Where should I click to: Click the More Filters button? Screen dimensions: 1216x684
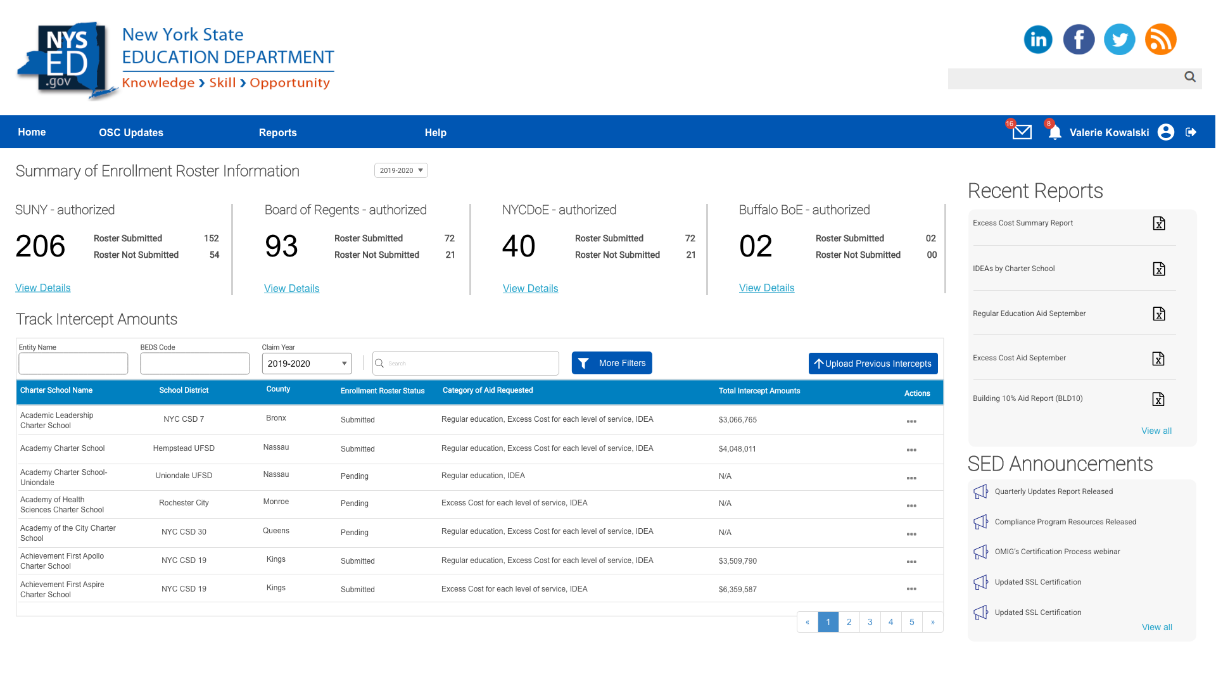[x=612, y=363]
